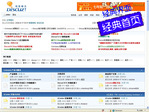Select the PHP(469) hot tag
This screenshot has width=149, height=112.
coord(46,60)
